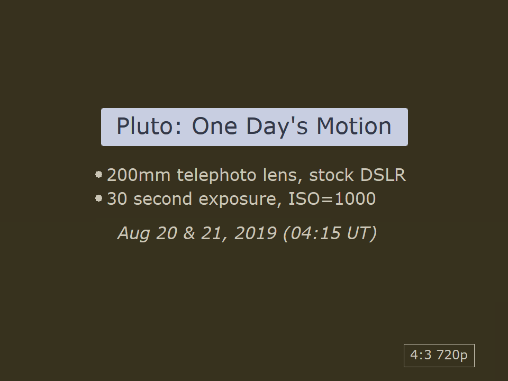Click the year 2019 in the date line
Viewport: 508px width, 381px height.
(255, 233)
